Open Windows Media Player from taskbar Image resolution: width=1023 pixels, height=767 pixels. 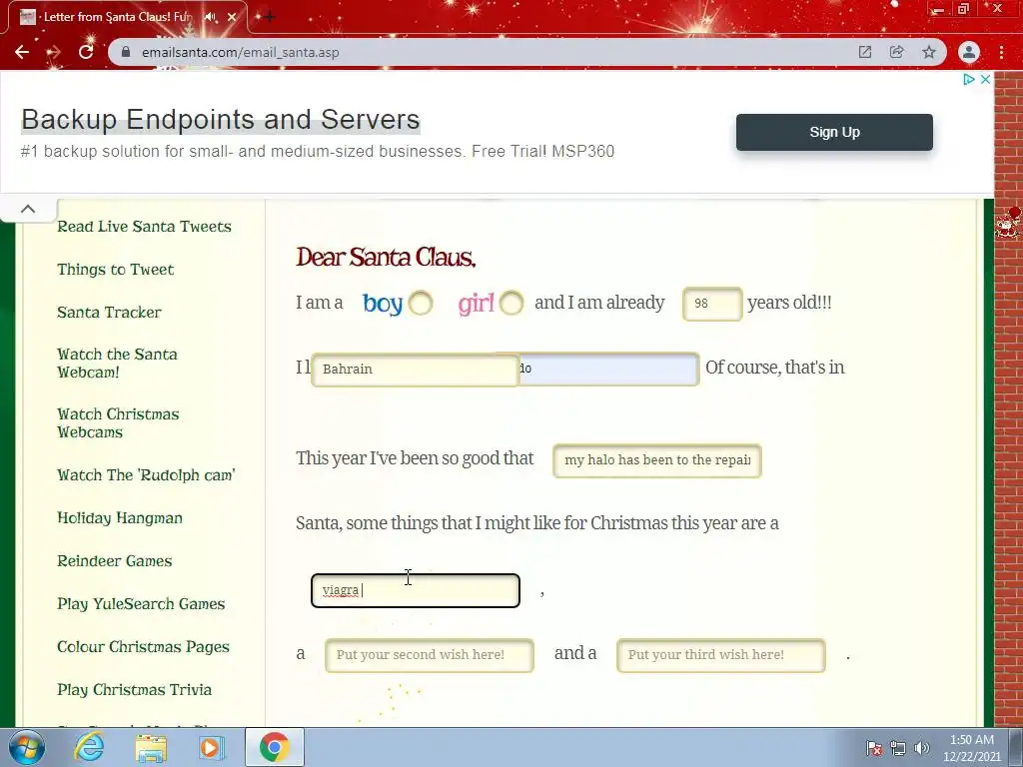click(211, 747)
